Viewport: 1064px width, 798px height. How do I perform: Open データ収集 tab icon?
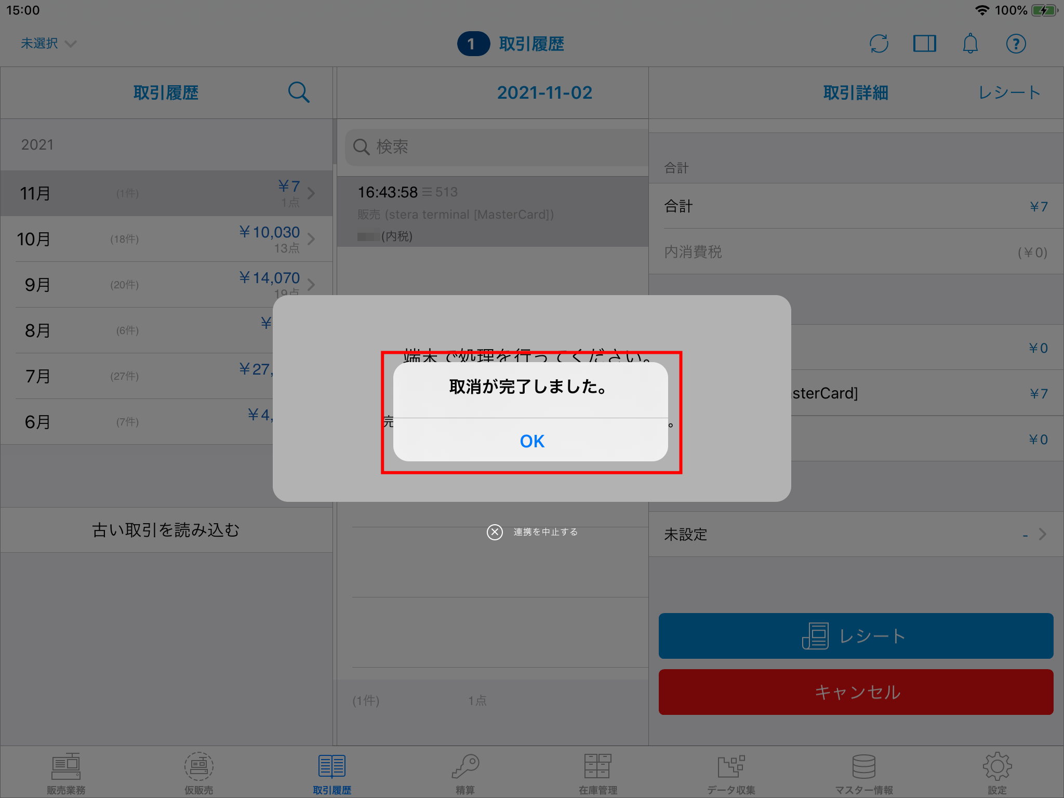[731, 773]
